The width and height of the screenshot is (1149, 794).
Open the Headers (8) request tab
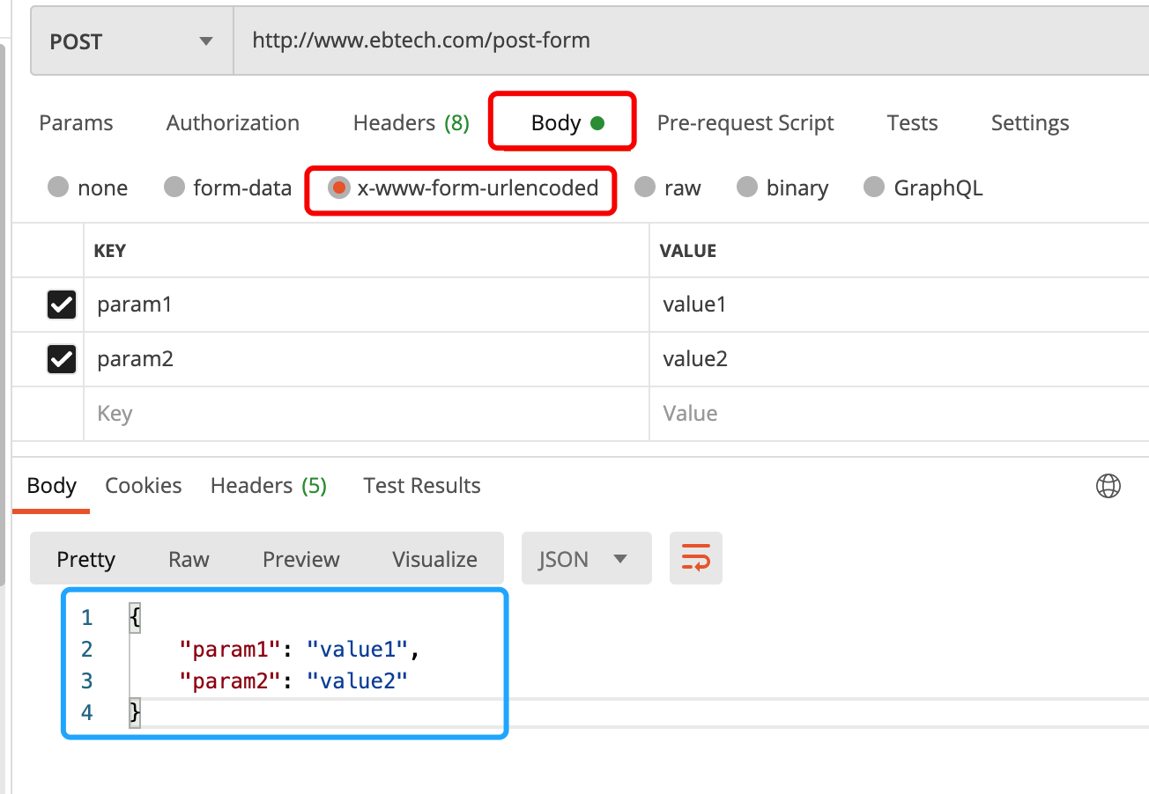(411, 123)
